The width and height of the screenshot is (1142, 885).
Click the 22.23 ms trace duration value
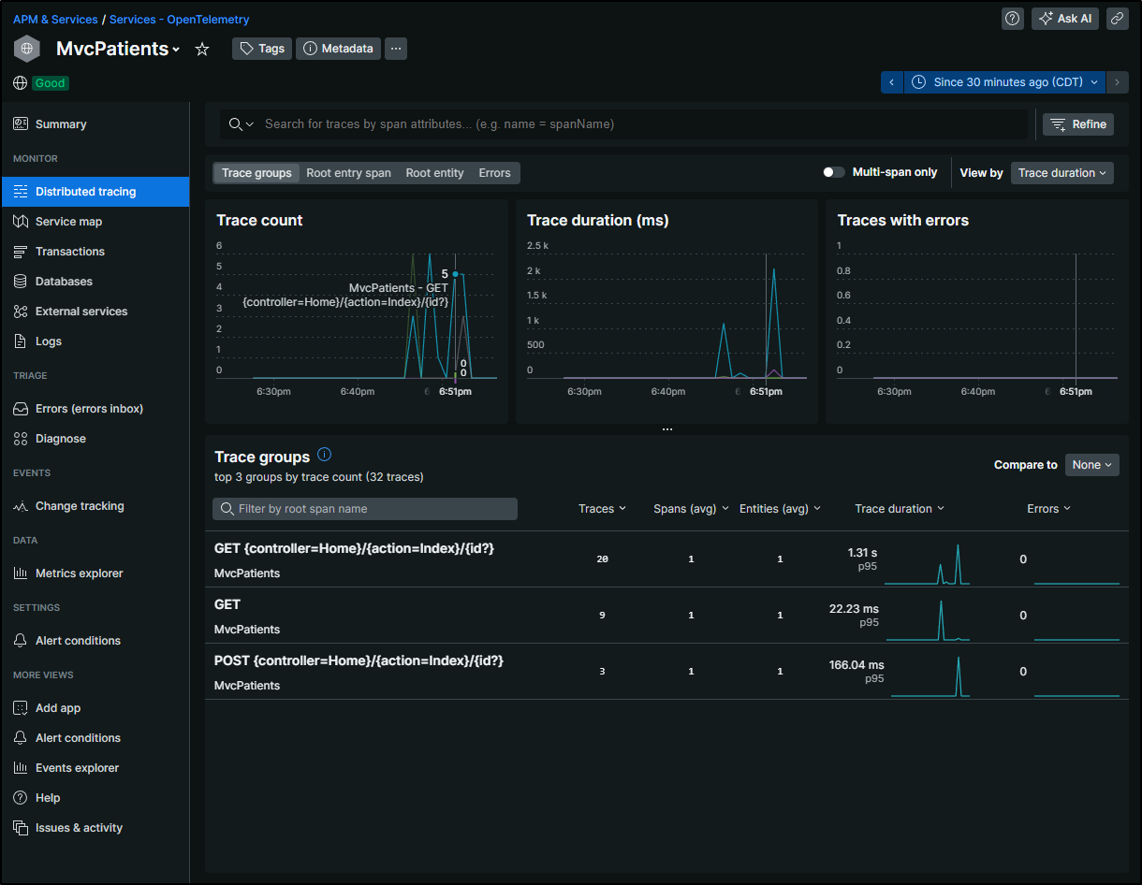[854, 609]
